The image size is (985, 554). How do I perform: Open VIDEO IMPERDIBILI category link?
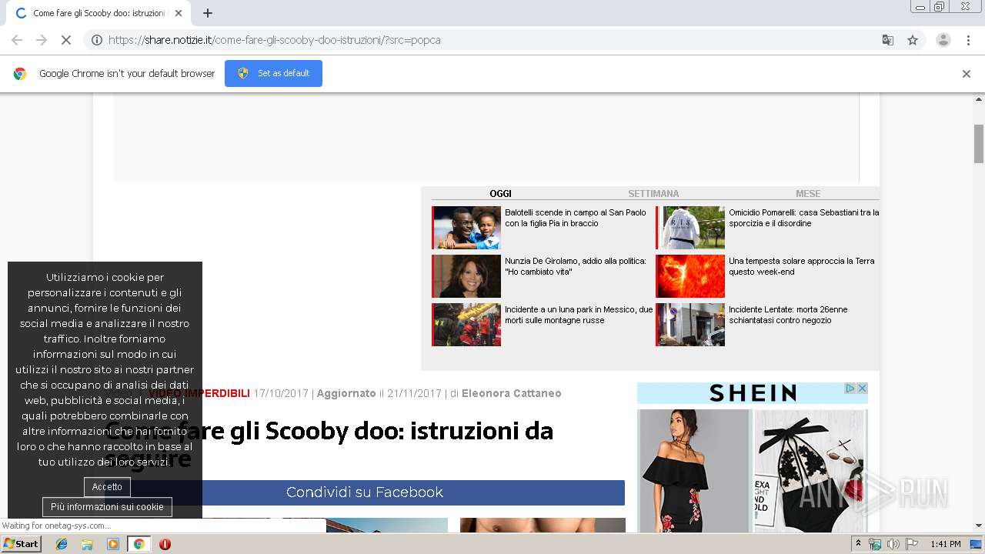click(x=199, y=393)
